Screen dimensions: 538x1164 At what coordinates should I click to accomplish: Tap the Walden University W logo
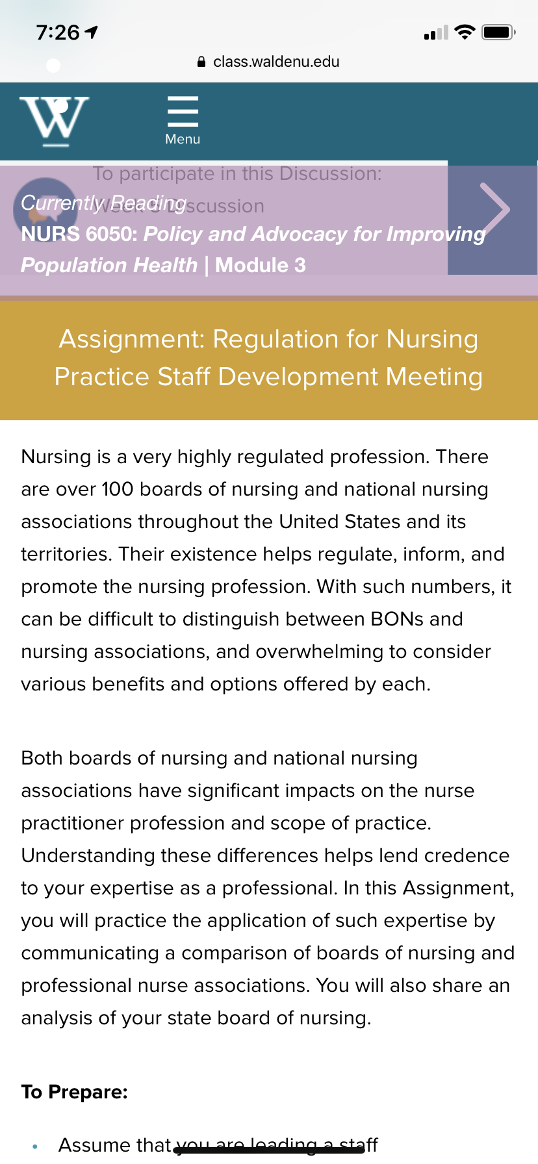pos(55,121)
